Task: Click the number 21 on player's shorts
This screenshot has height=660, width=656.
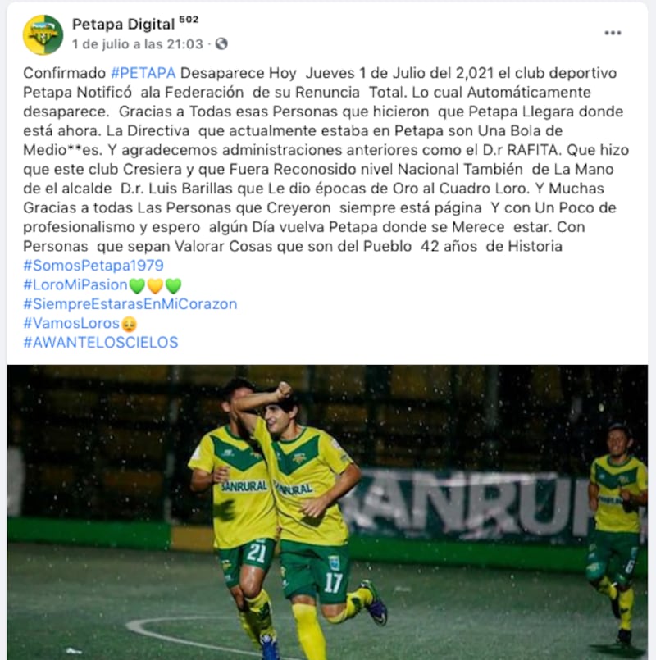Action: pyautogui.click(x=256, y=553)
